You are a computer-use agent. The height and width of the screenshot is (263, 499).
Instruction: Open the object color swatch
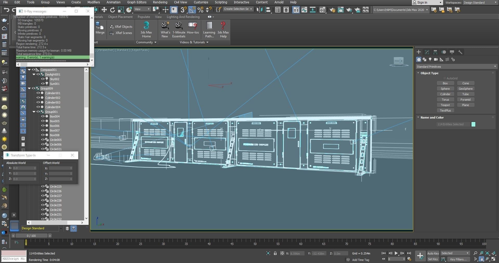[473, 124]
